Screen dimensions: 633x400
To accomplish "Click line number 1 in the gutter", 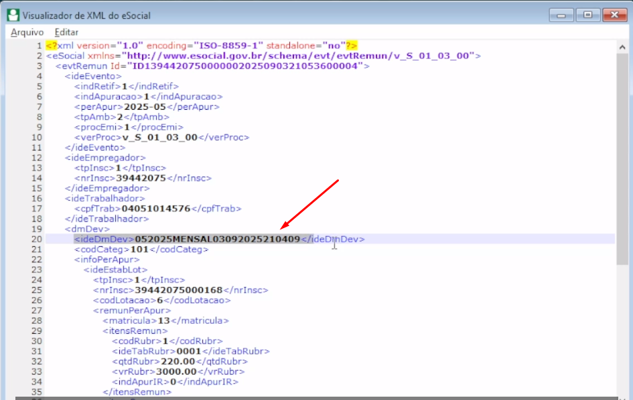I will (x=39, y=45).
